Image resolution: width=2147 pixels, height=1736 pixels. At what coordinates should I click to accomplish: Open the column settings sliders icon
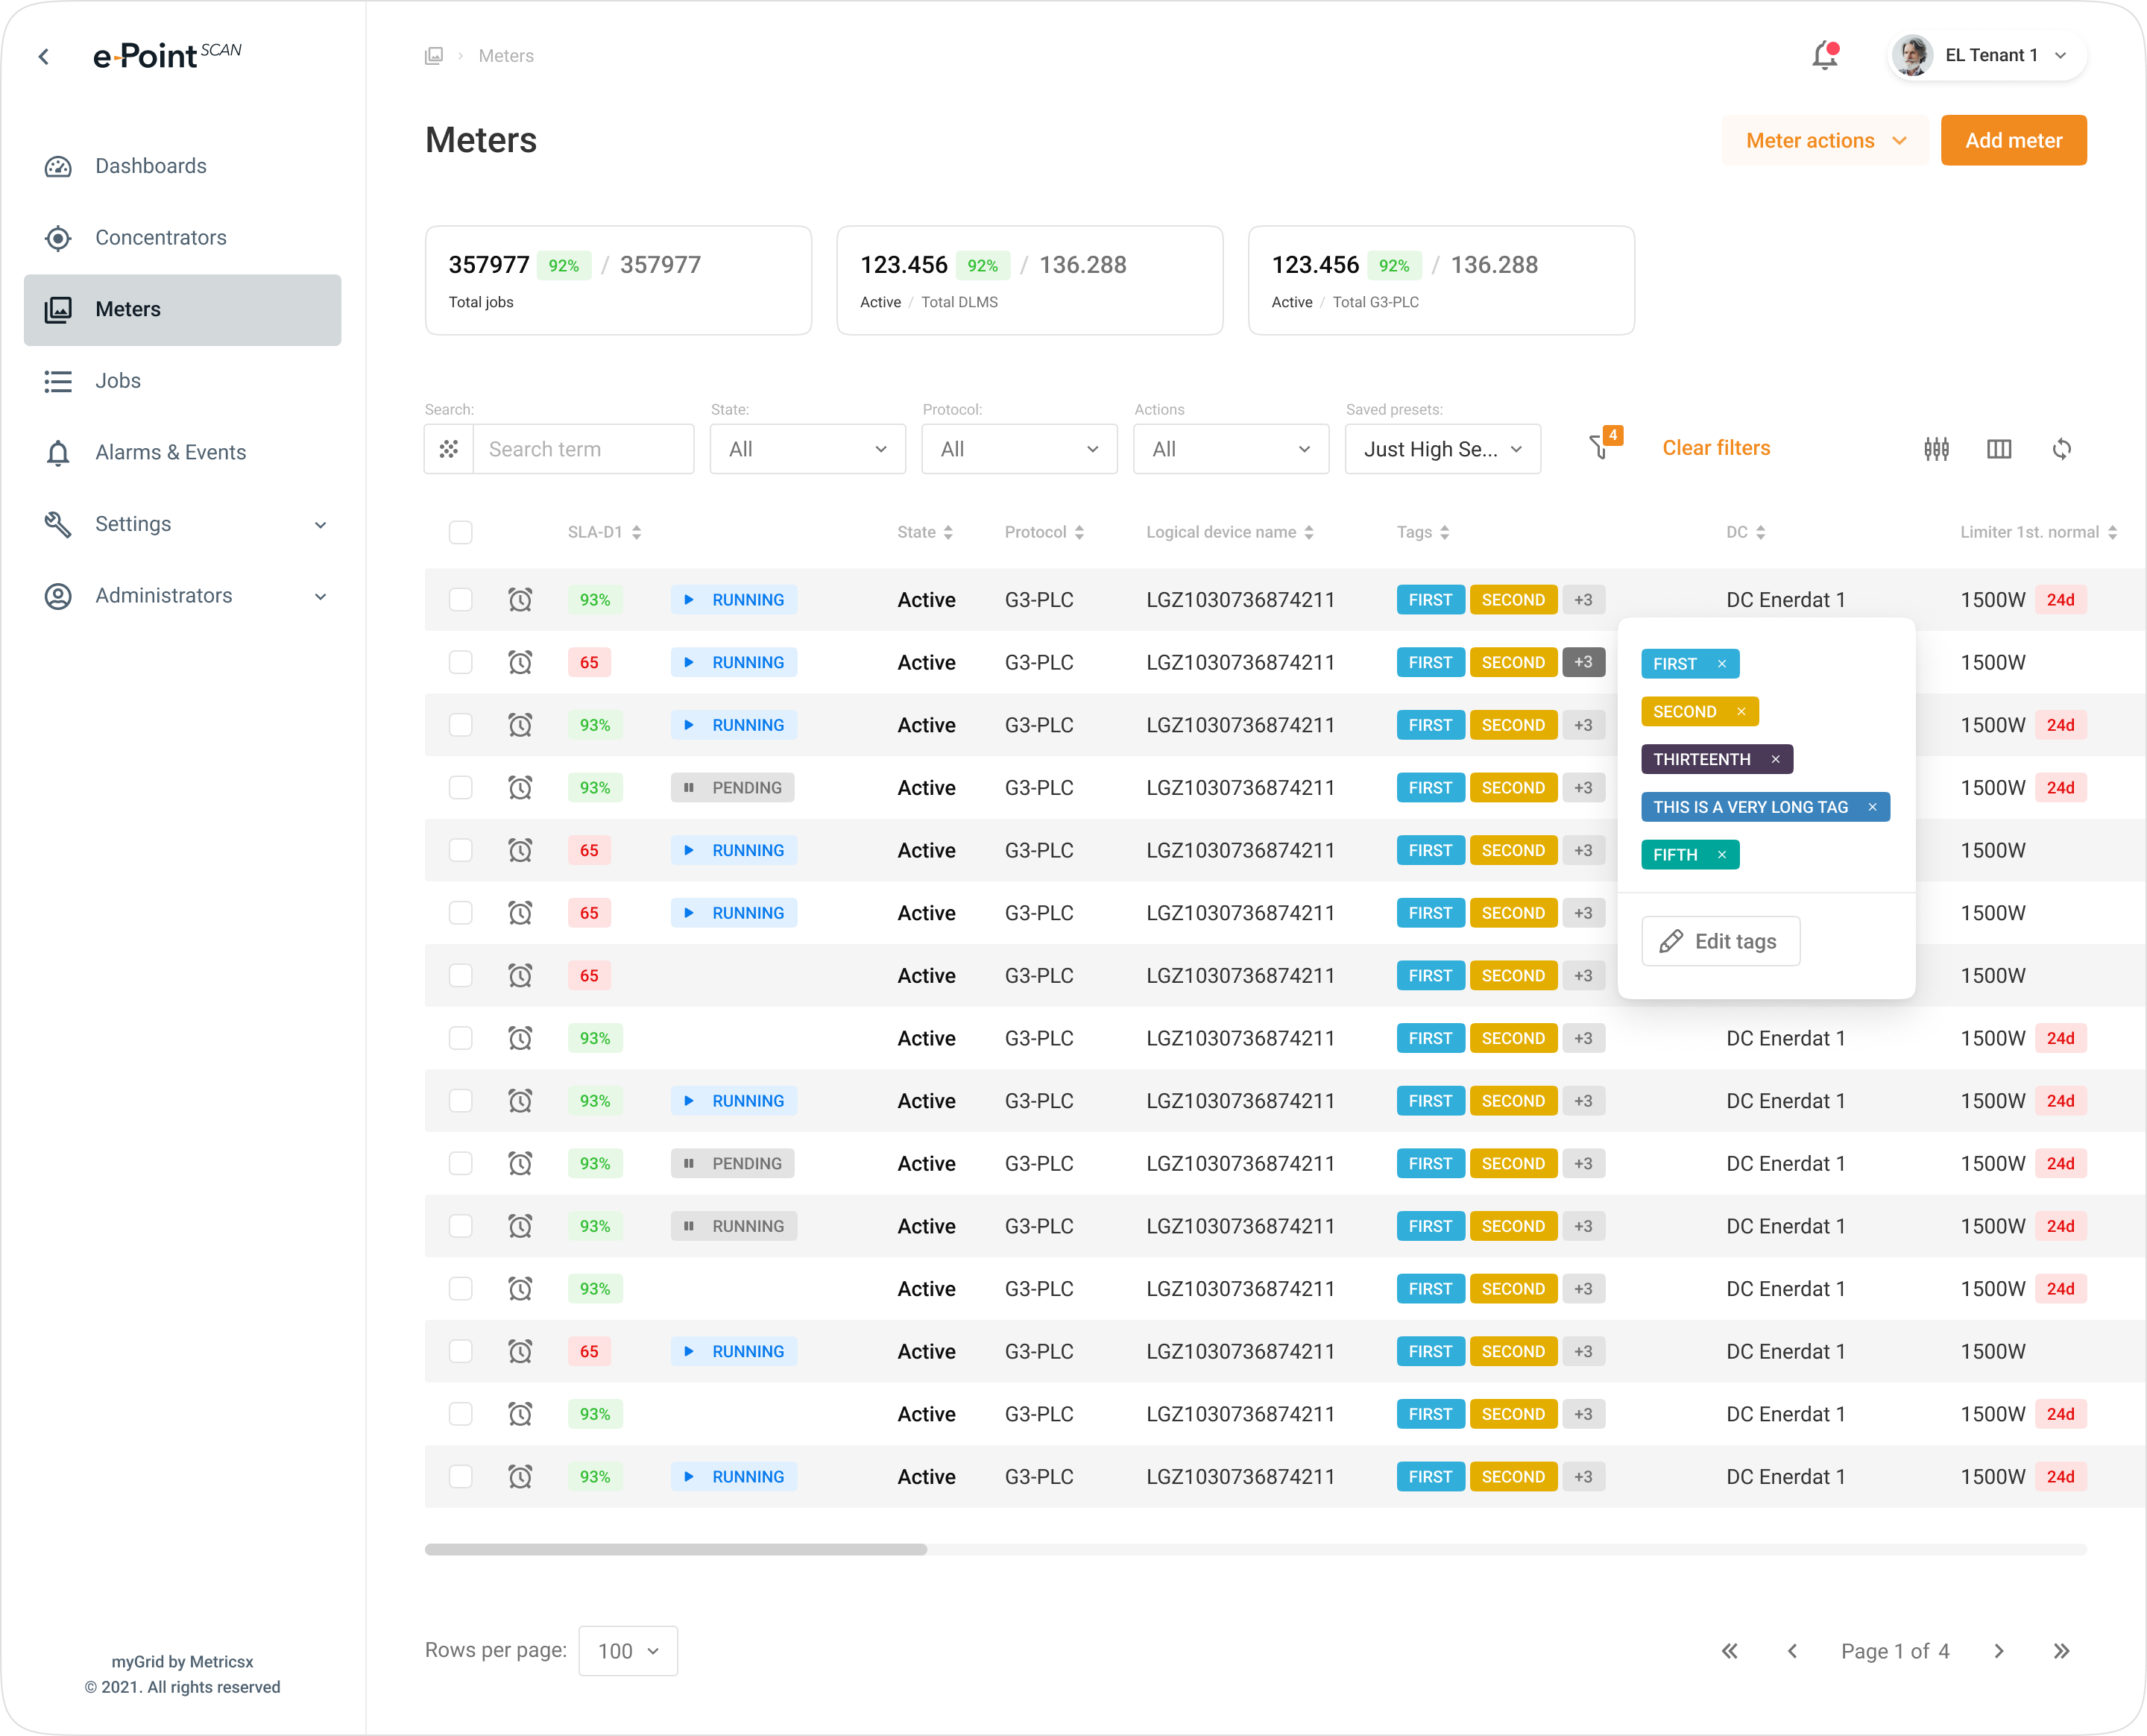click(1936, 449)
